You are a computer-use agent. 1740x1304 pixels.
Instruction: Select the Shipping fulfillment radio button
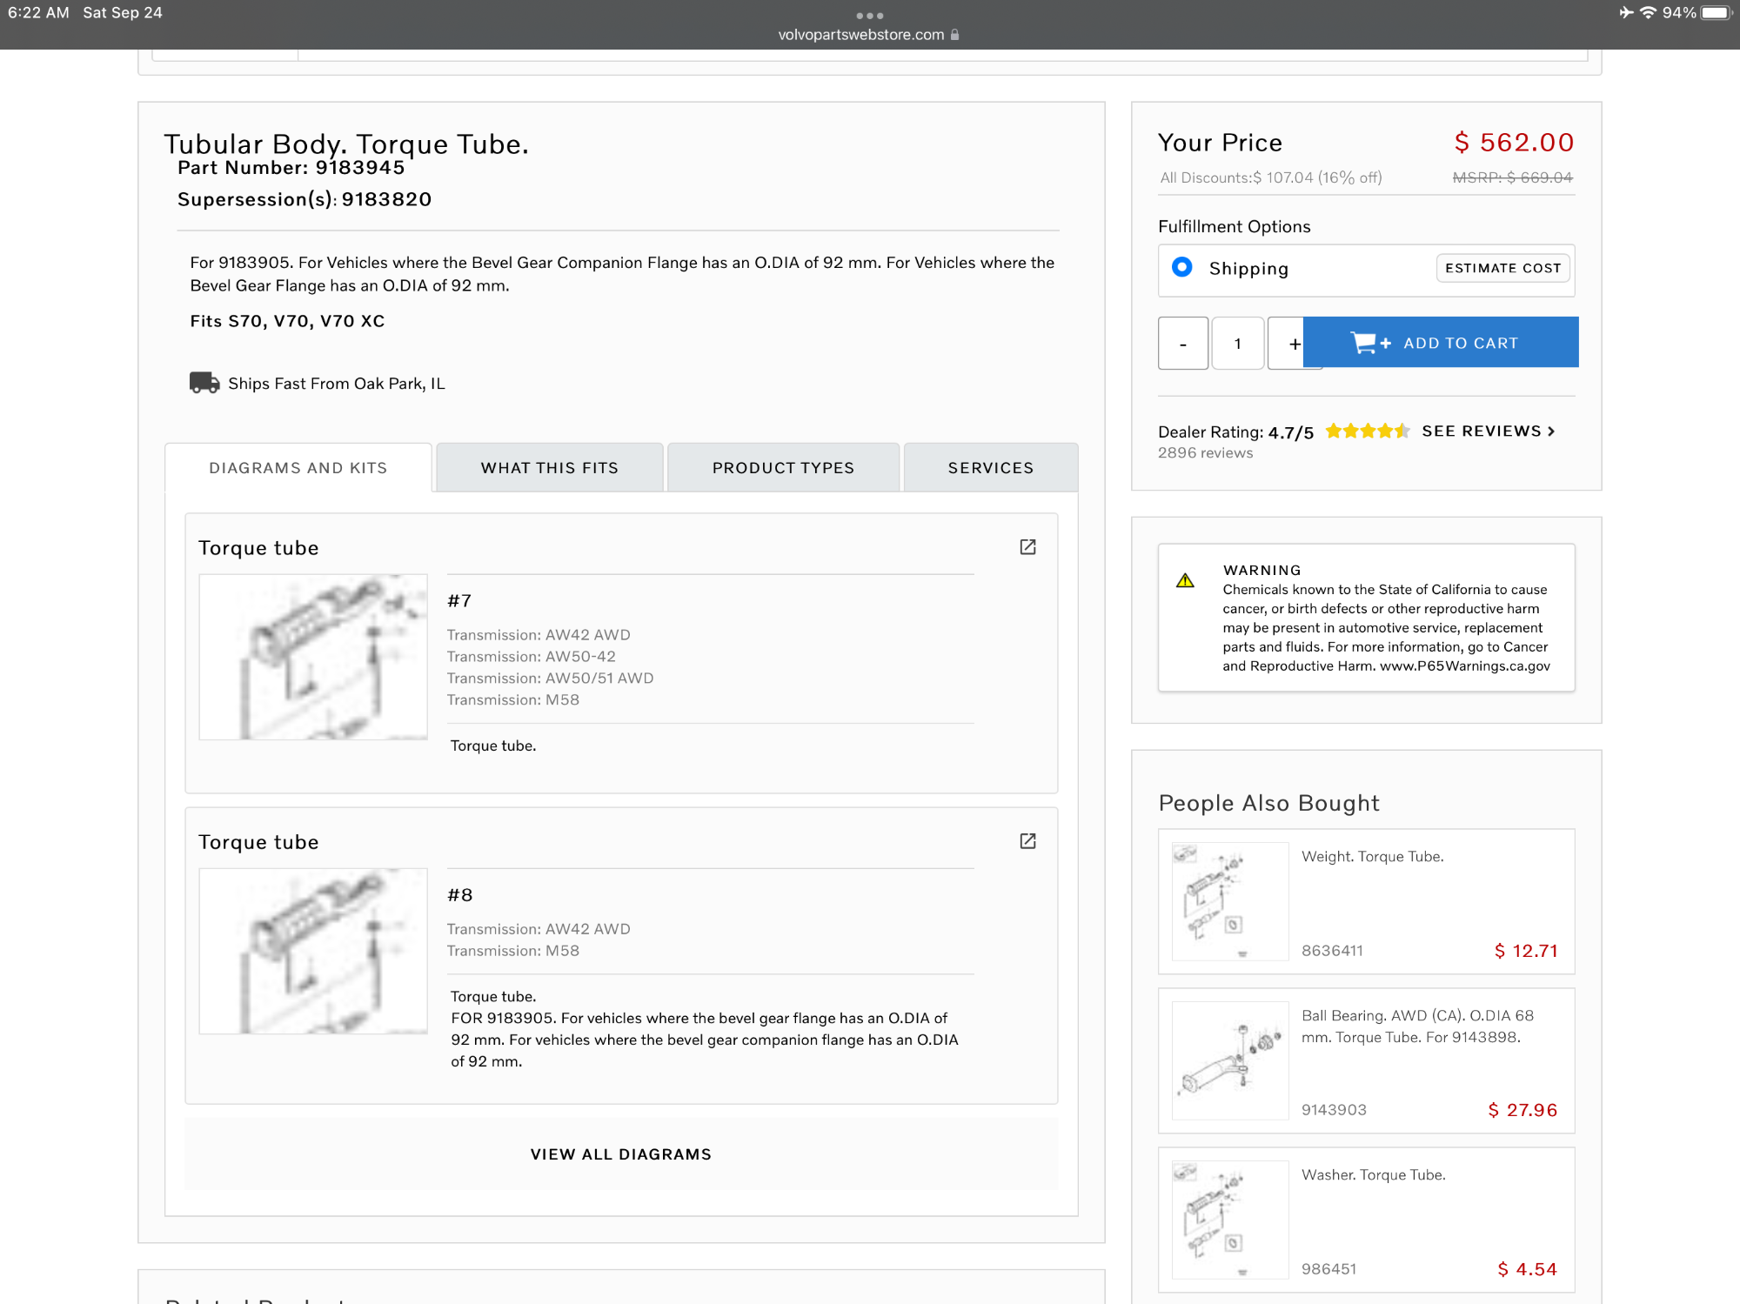(1181, 268)
